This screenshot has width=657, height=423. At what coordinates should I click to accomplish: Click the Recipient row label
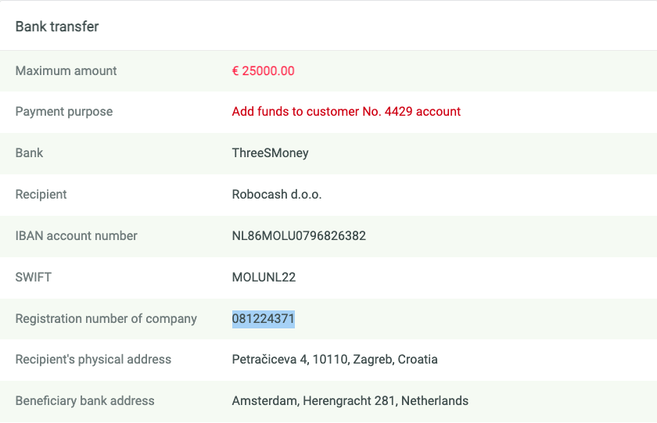(x=41, y=195)
